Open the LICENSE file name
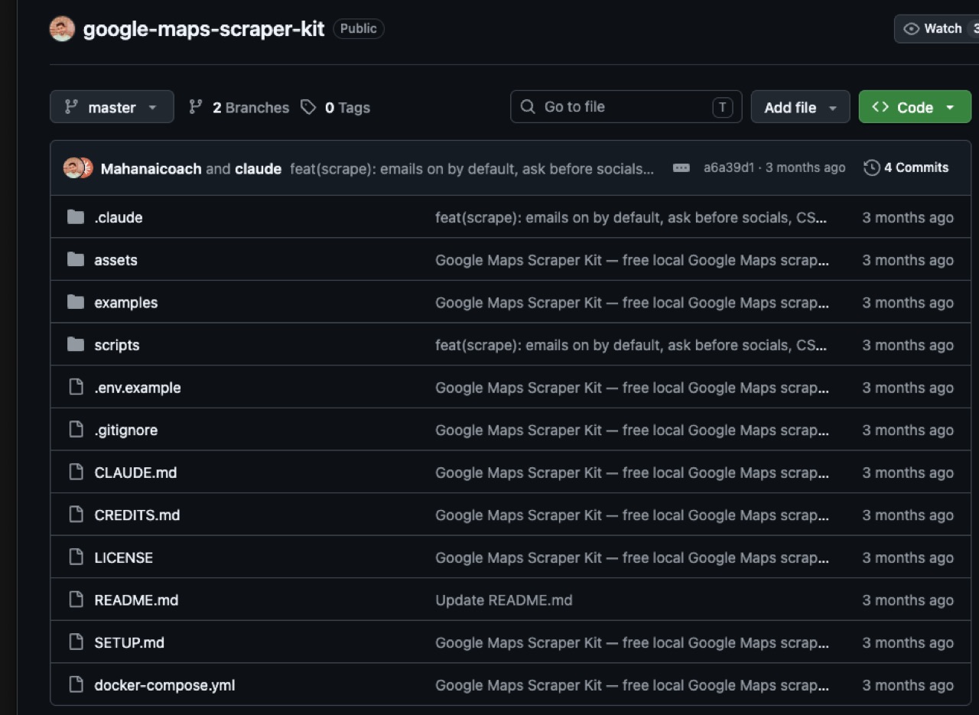 124,557
